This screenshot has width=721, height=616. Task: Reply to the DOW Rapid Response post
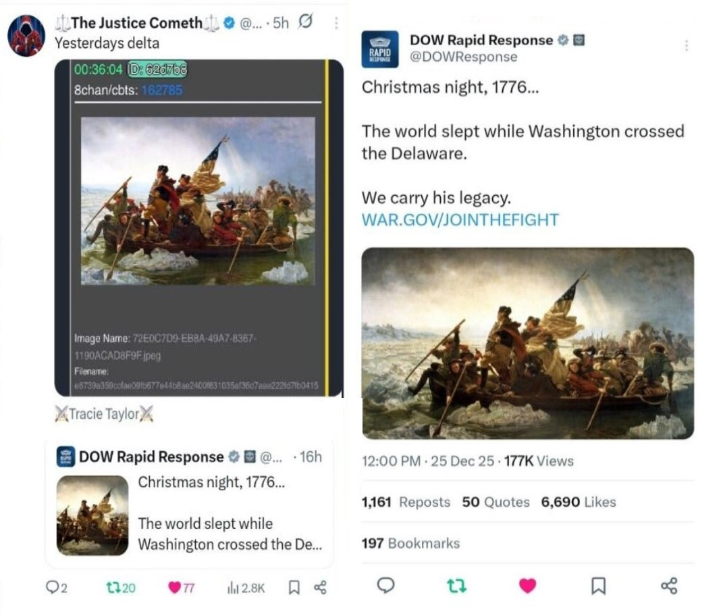click(x=385, y=585)
